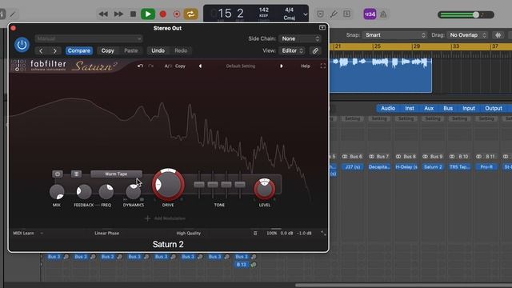Click the DYNAMICS knob
This screenshot has height=288, width=512.
coord(134,192)
